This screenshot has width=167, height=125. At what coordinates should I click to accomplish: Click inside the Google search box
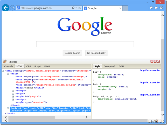coord(85,44)
